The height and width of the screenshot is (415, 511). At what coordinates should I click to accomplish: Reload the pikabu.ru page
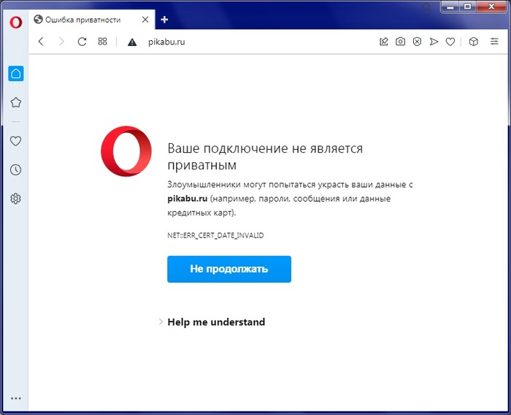(x=82, y=42)
